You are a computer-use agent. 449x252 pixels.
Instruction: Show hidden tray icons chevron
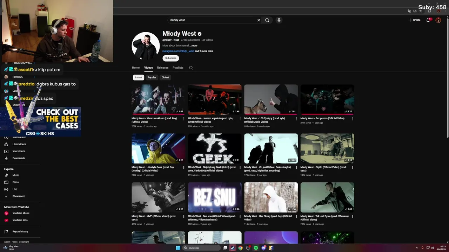(417, 248)
